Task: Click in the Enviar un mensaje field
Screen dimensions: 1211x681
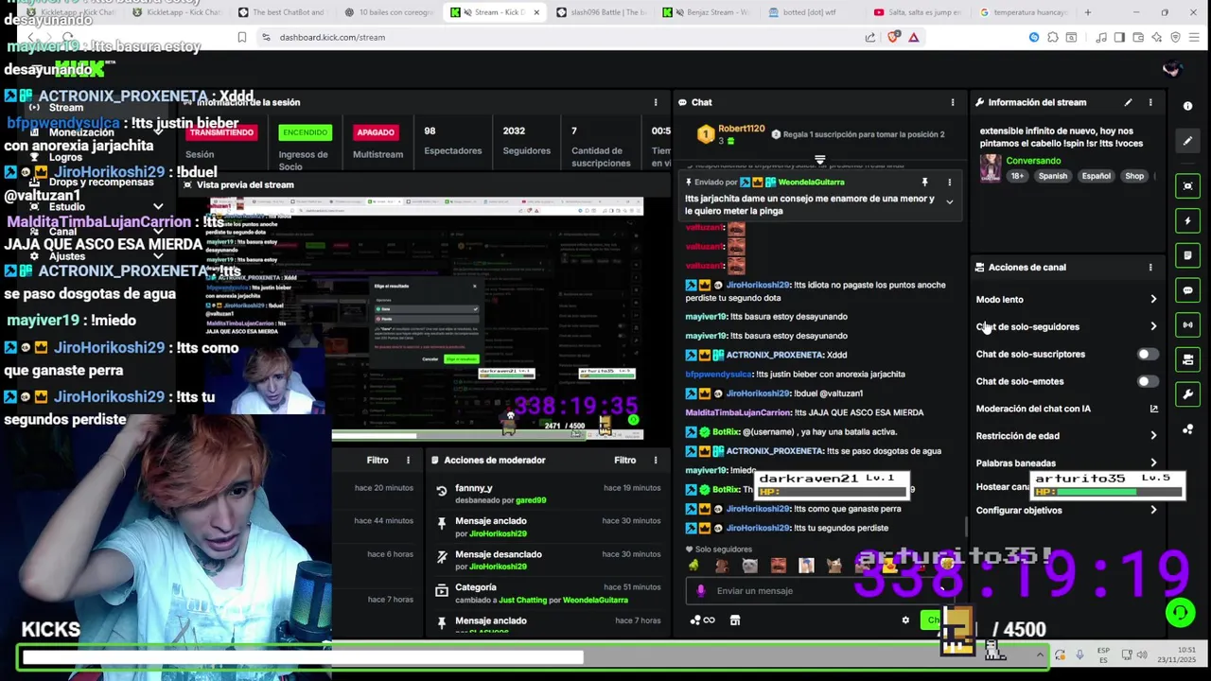Action: coord(818,590)
